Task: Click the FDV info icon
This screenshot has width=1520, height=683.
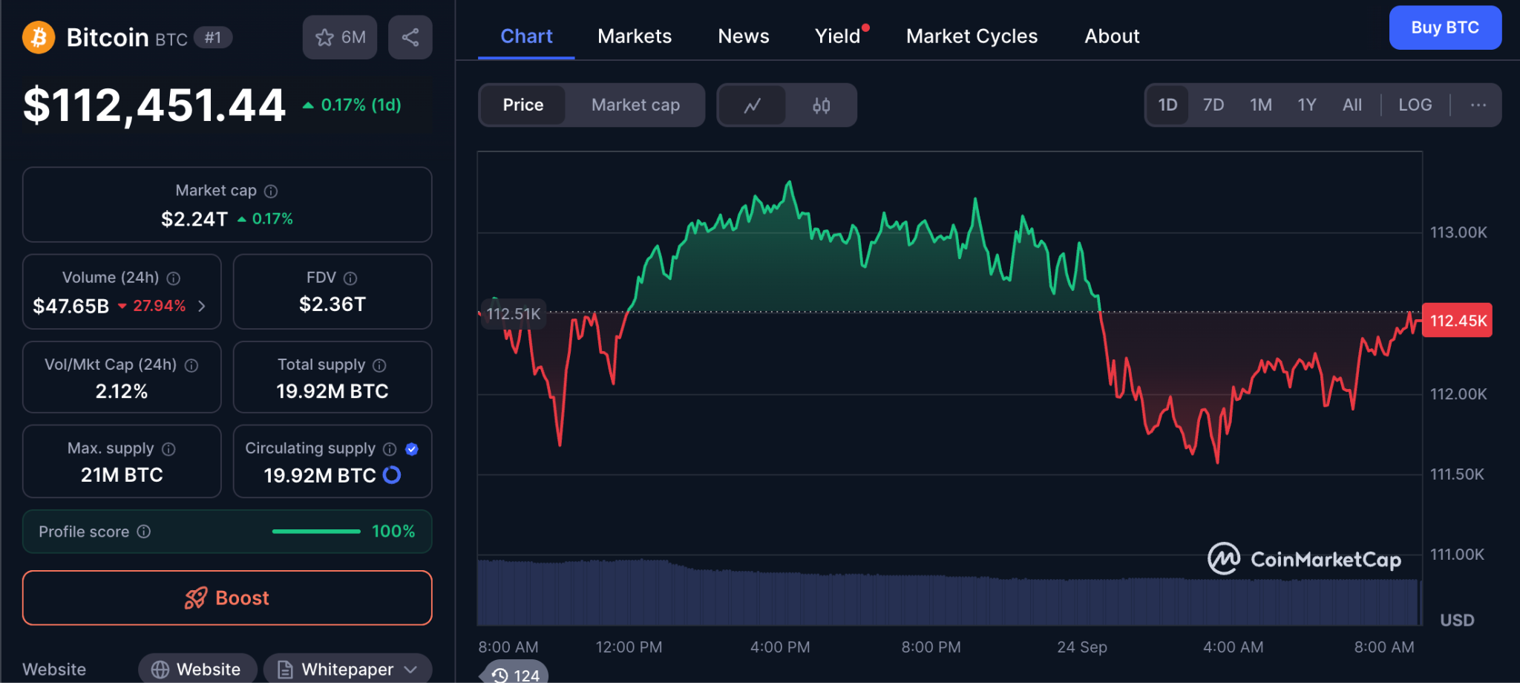Action: point(350,278)
